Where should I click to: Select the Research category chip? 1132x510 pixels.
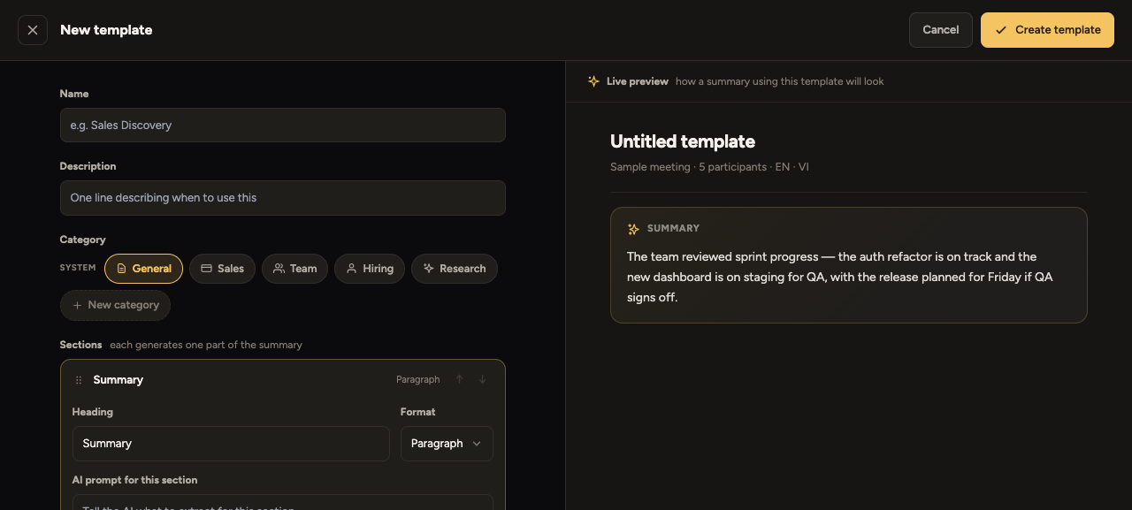pyautogui.click(x=455, y=269)
